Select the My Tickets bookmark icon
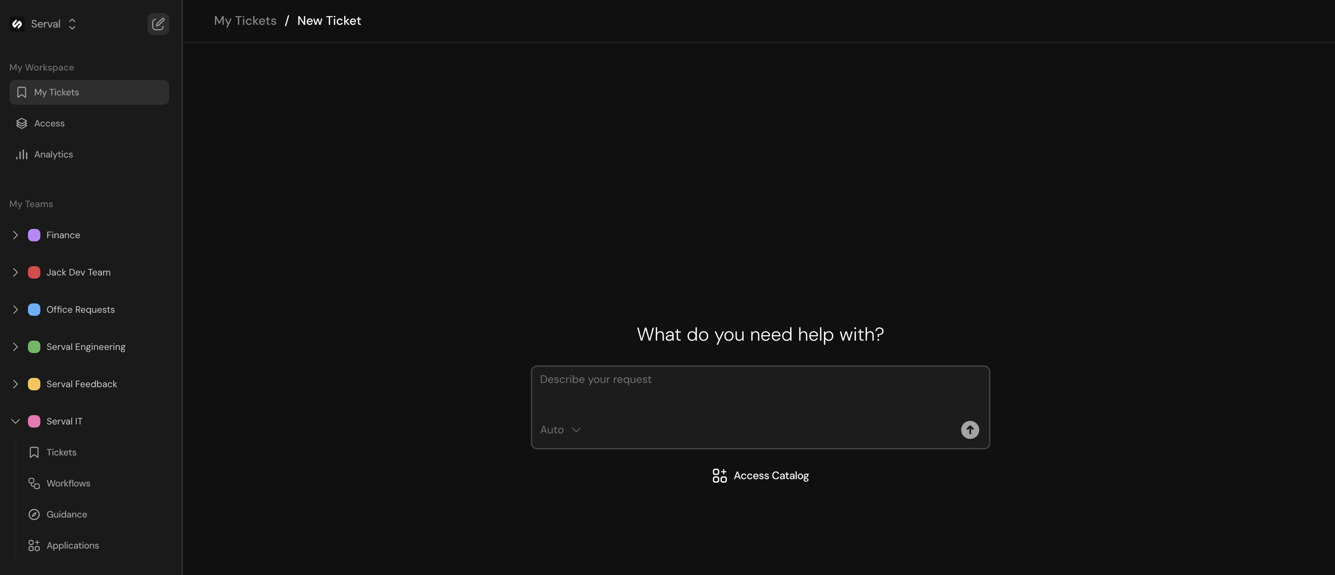This screenshot has width=1335, height=575. point(22,92)
